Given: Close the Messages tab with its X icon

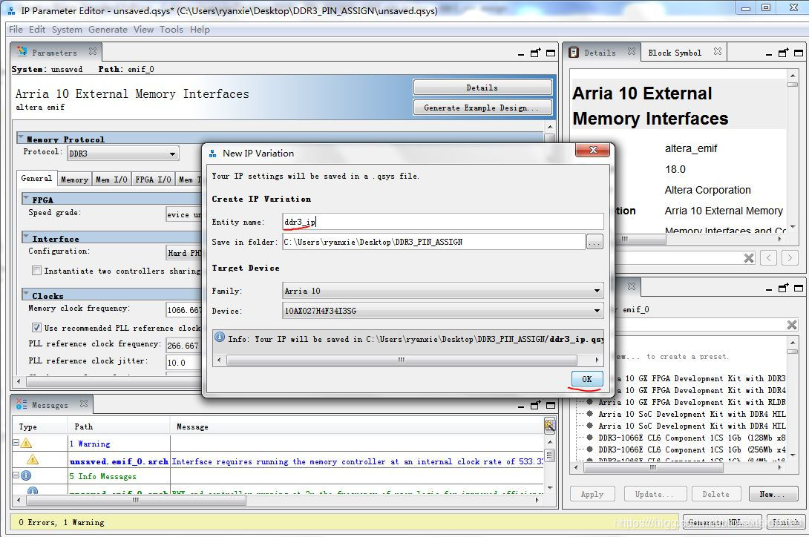Looking at the screenshot, I should click(x=84, y=403).
